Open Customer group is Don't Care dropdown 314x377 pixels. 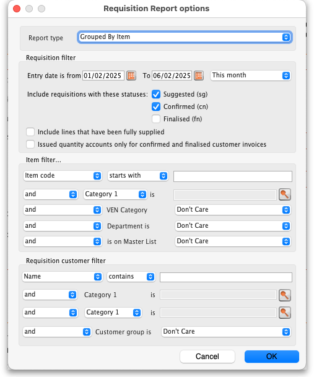[x=226, y=332]
